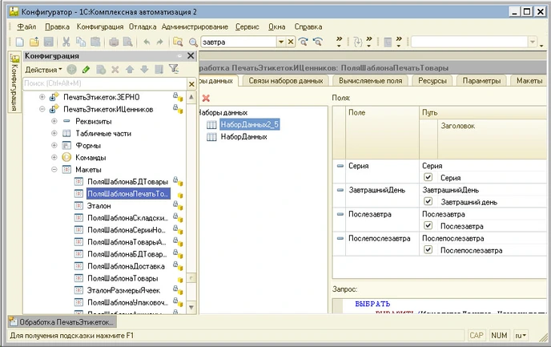The width and height of the screenshot is (551, 347).
Task: Open the Отладка menu
Action: coord(143,26)
